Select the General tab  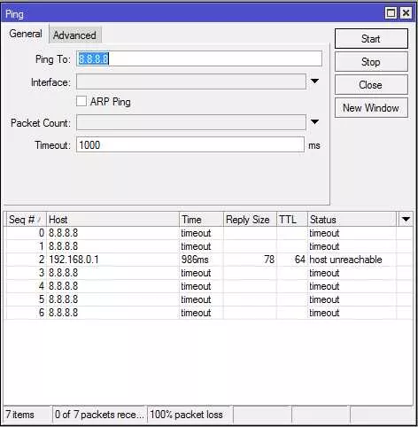click(x=26, y=34)
